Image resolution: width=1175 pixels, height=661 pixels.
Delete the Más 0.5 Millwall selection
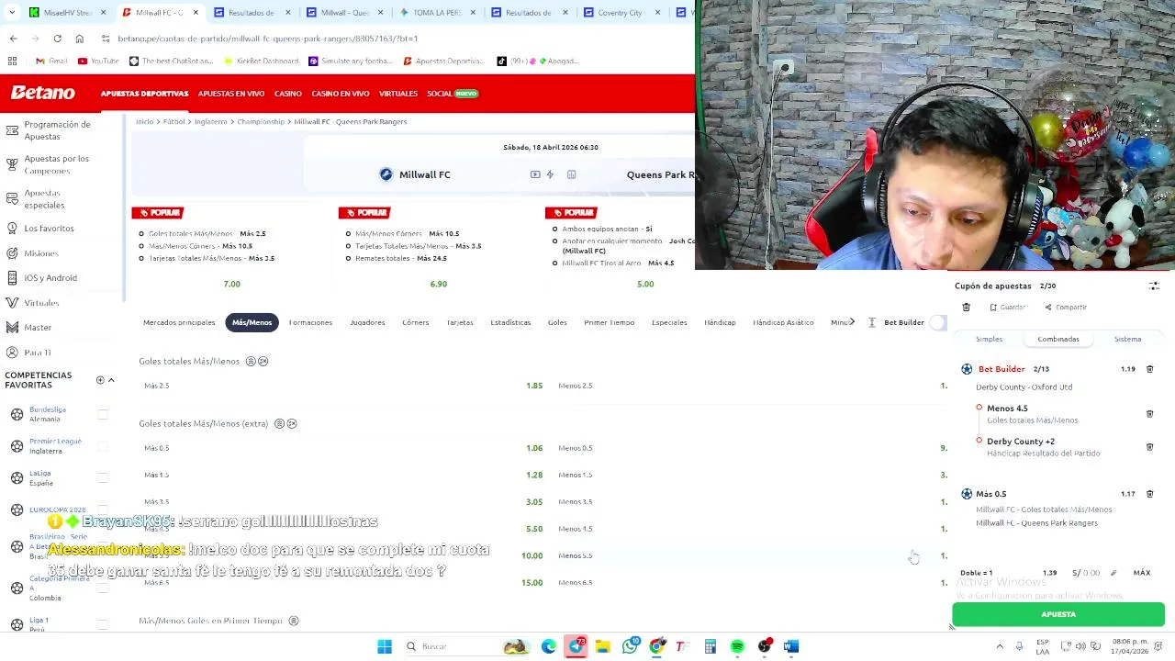click(1149, 494)
